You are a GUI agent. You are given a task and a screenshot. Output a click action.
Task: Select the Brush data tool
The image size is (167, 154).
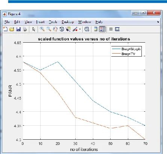point(75,29)
